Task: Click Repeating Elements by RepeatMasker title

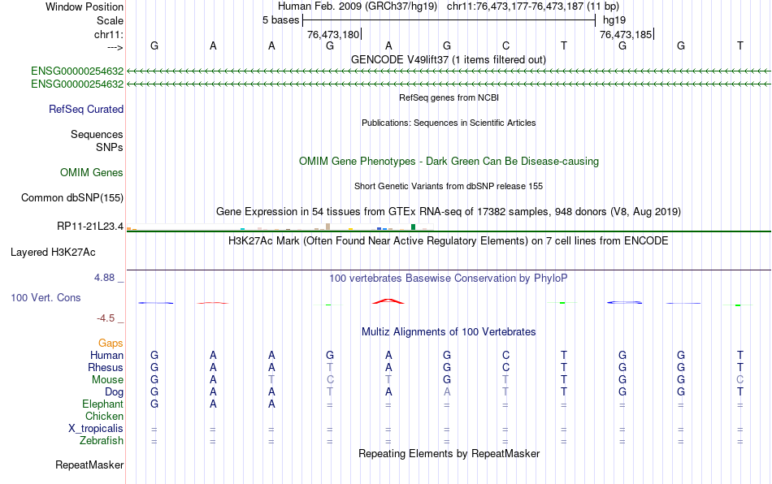Action: coord(449,453)
